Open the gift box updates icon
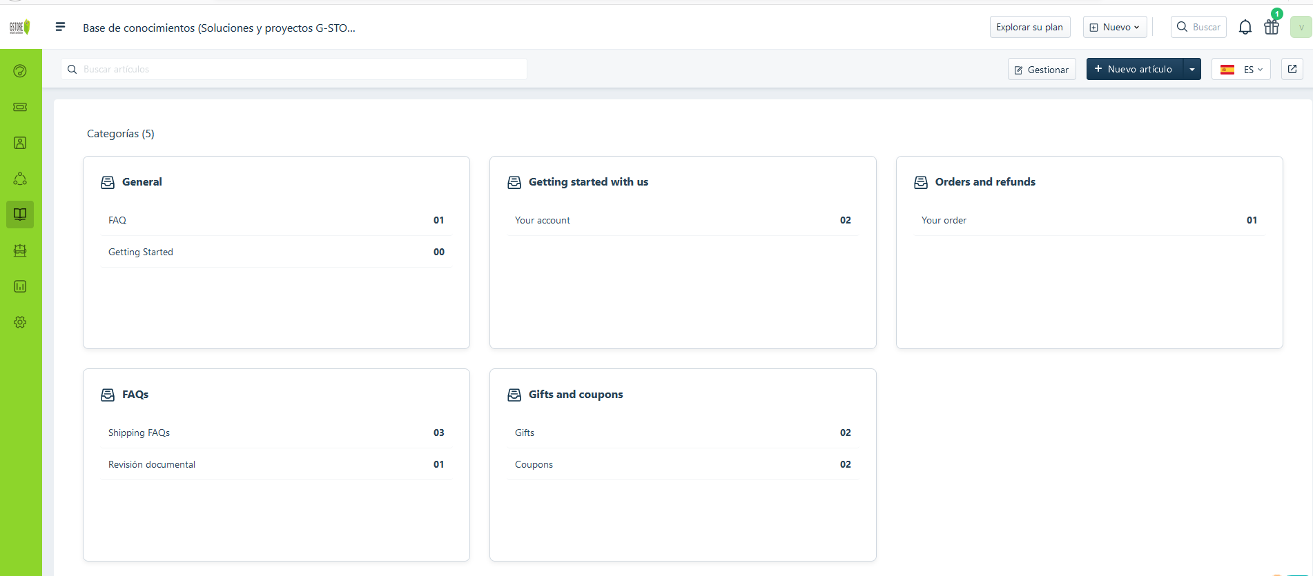1313x576 pixels. point(1271,28)
